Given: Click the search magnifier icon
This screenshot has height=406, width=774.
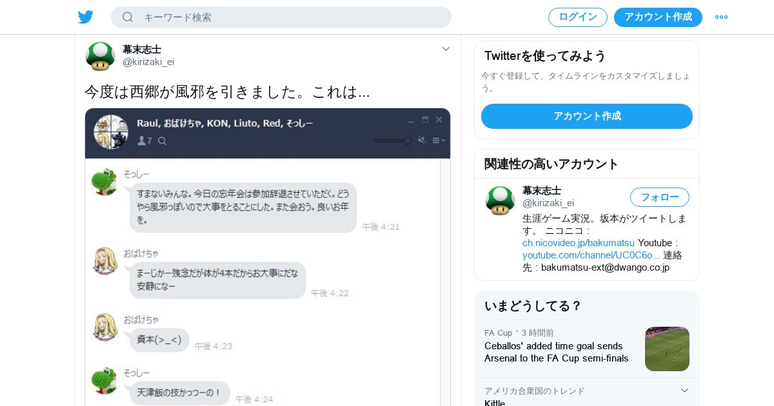Looking at the screenshot, I should coord(128,17).
